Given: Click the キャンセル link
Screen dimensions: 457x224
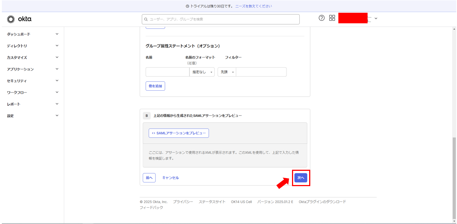Looking at the screenshot, I should tap(170, 178).
